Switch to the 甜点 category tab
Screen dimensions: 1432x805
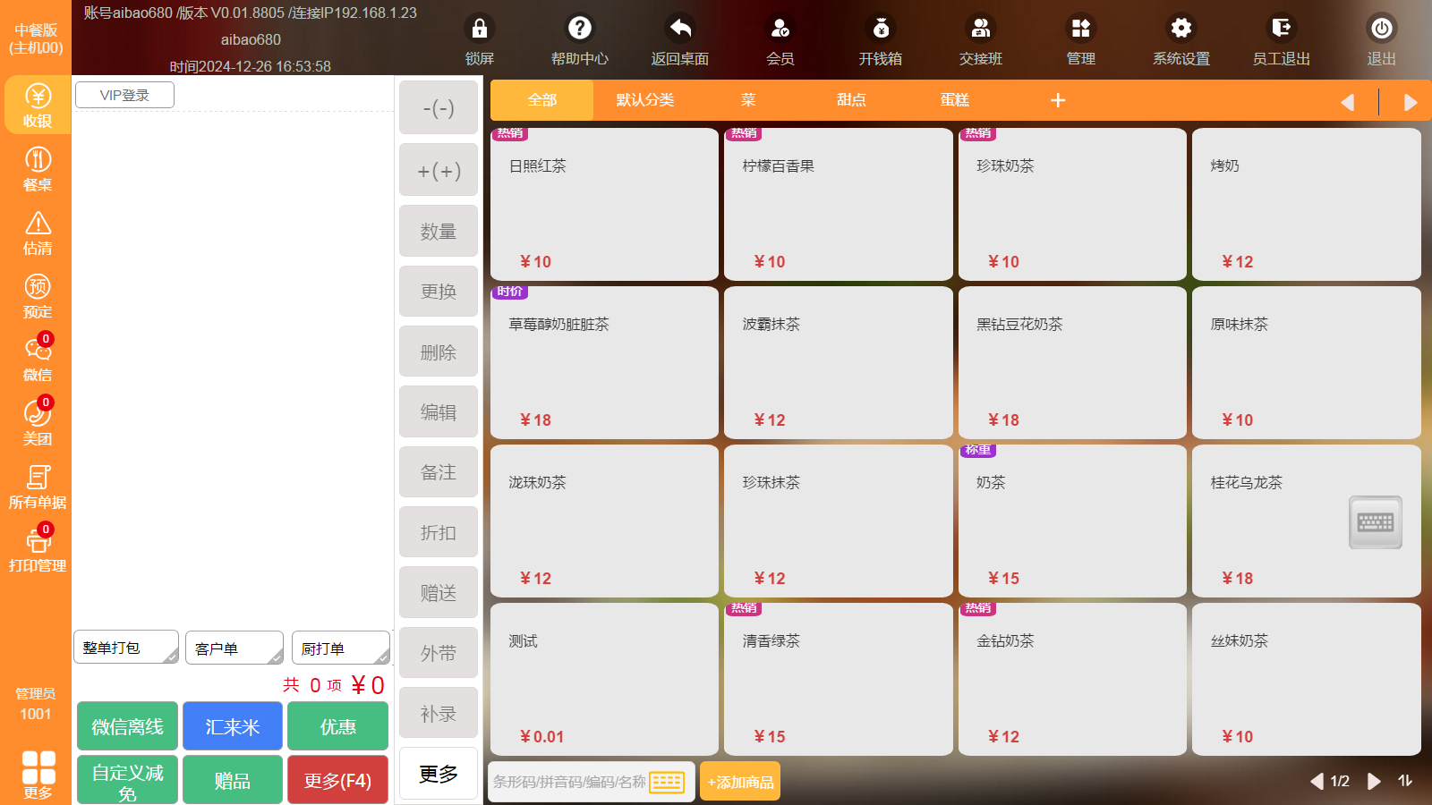851,100
